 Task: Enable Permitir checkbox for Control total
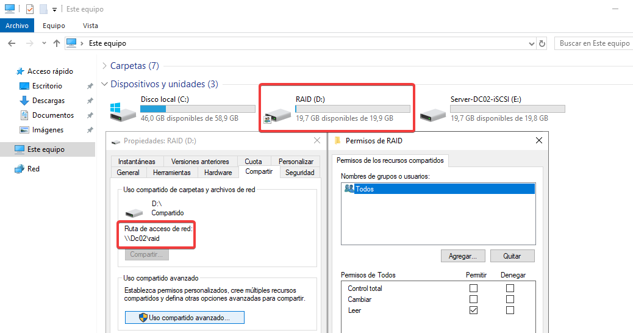click(473, 288)
